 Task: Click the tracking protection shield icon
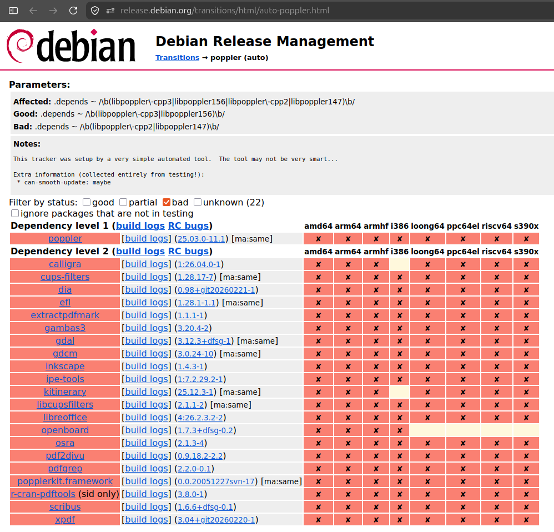[x=95, y=11]
